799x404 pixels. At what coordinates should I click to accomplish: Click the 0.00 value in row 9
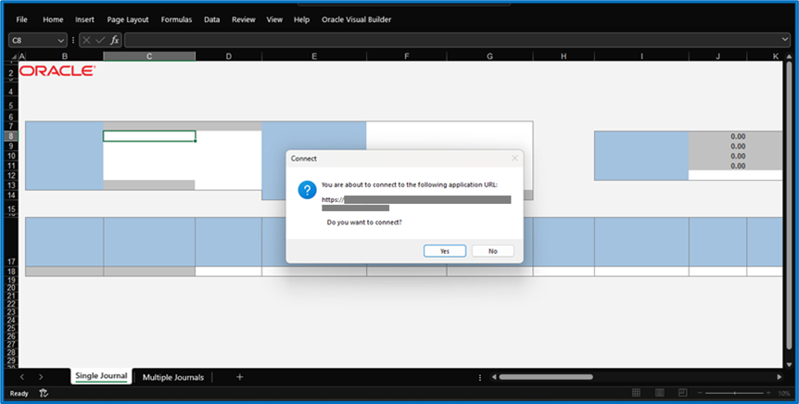(738, 146)
